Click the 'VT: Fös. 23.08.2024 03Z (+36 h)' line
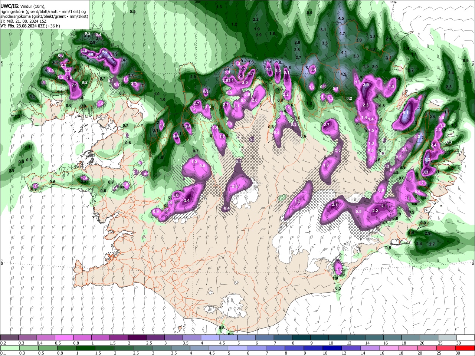Screen dimensions: 475x356 (x=30, y=26)
